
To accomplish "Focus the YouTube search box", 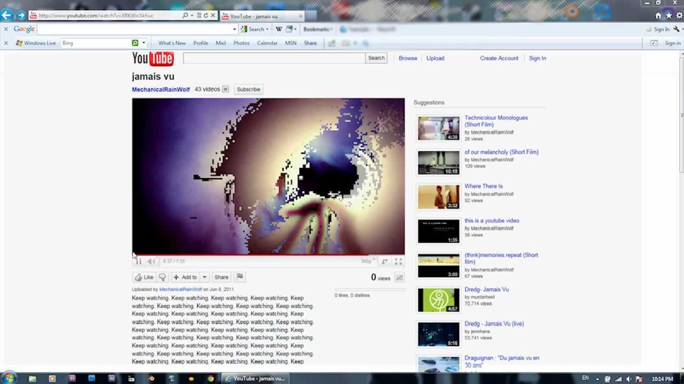I will (x=274, y=58).
